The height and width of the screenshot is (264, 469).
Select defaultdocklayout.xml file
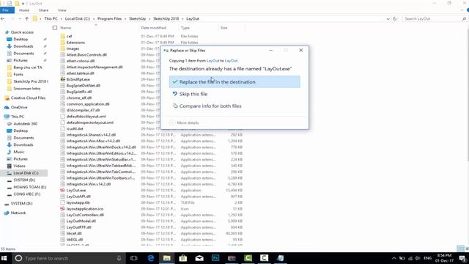coord(86,117)
